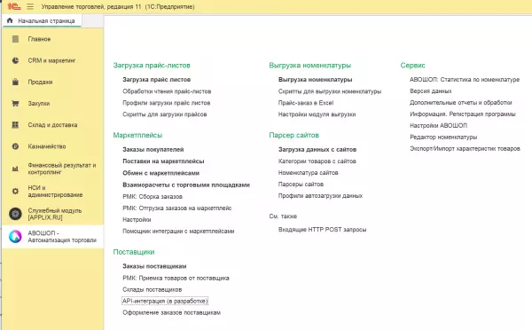
Task: Open Скрипты для загрузки прайсов
Action: point(165,114)
